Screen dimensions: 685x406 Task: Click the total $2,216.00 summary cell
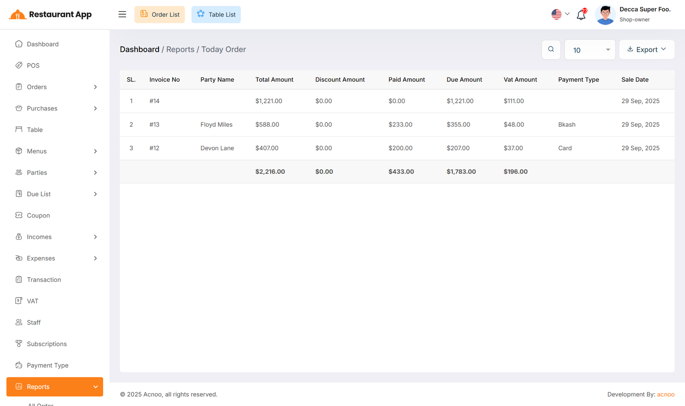tap(270, 172)
